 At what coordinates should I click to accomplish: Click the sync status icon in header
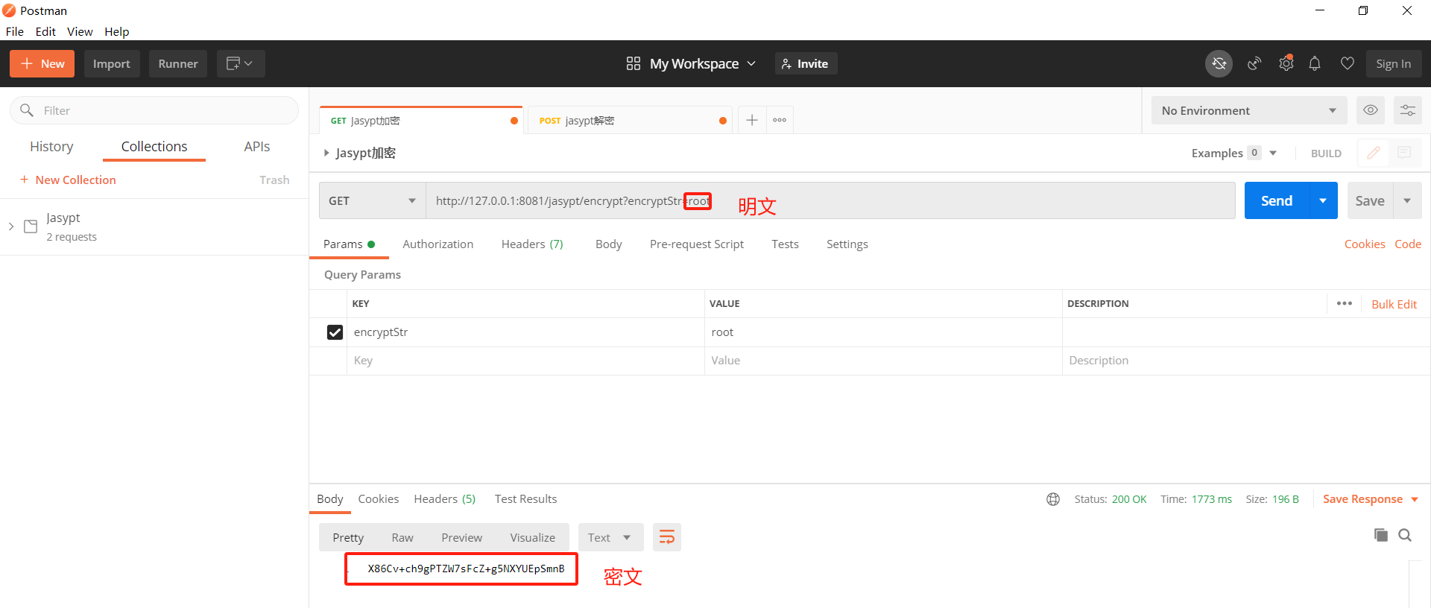[x=1219, y=64]
